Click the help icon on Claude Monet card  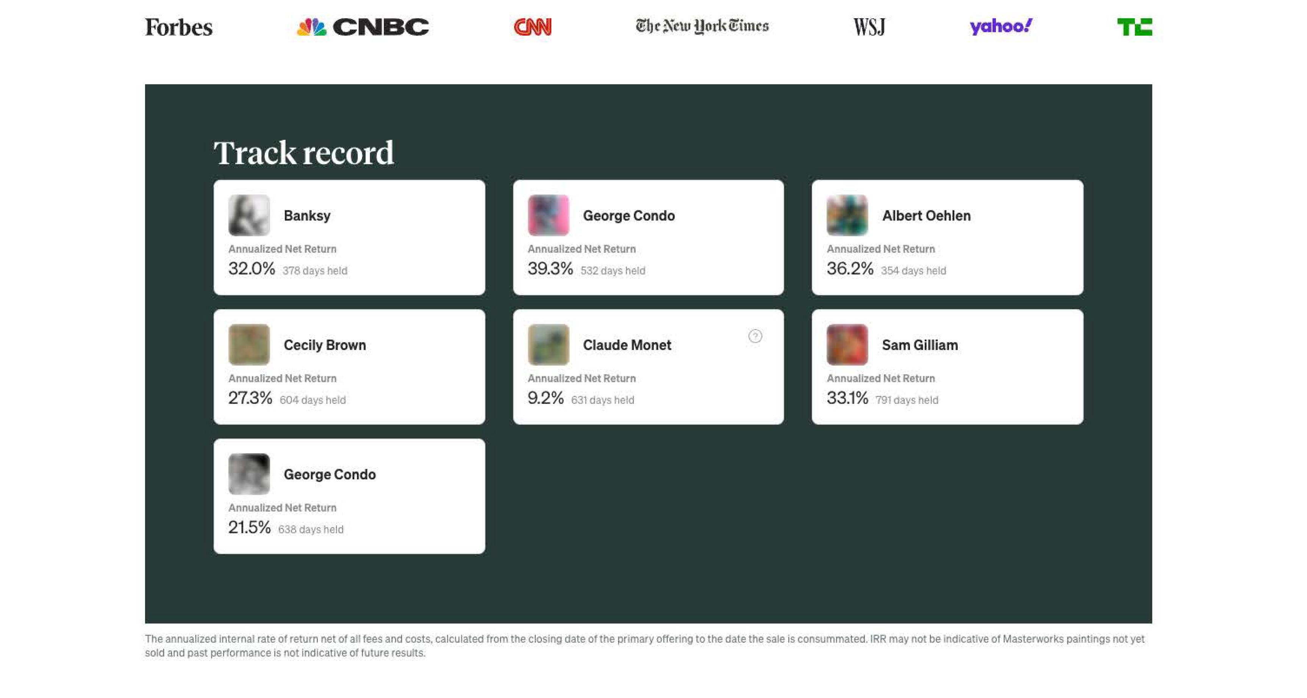click(x=755, y=336)
